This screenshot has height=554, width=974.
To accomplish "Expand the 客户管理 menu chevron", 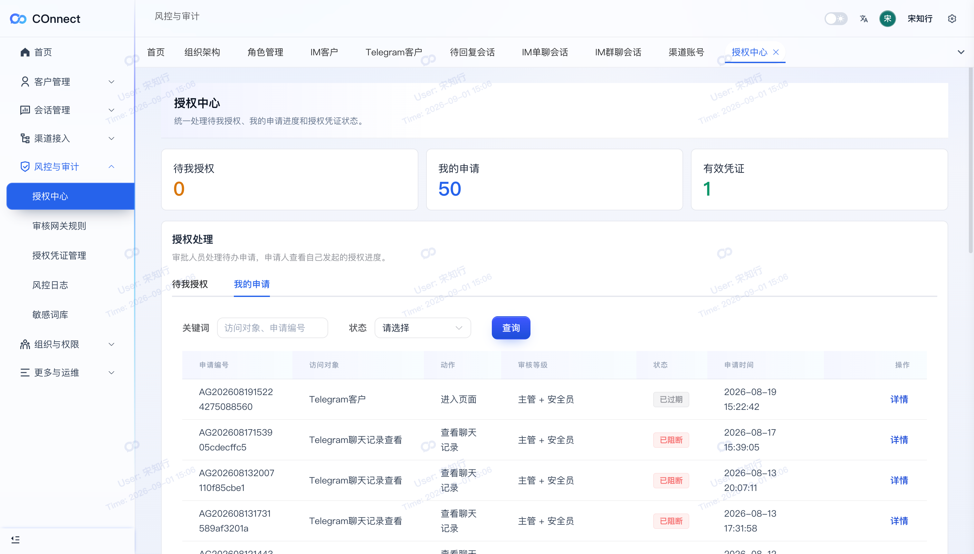I will [x=111, y=82].
